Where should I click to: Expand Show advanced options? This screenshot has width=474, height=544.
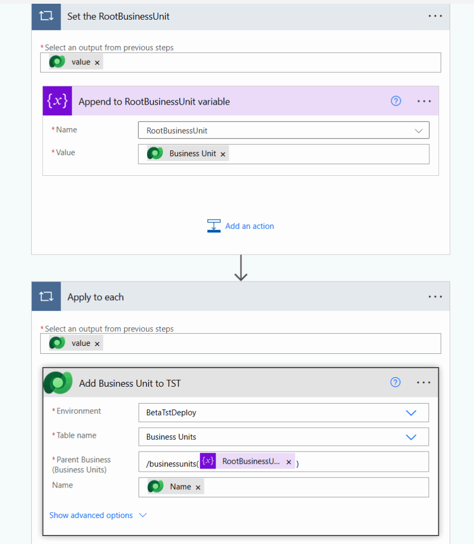97,515
